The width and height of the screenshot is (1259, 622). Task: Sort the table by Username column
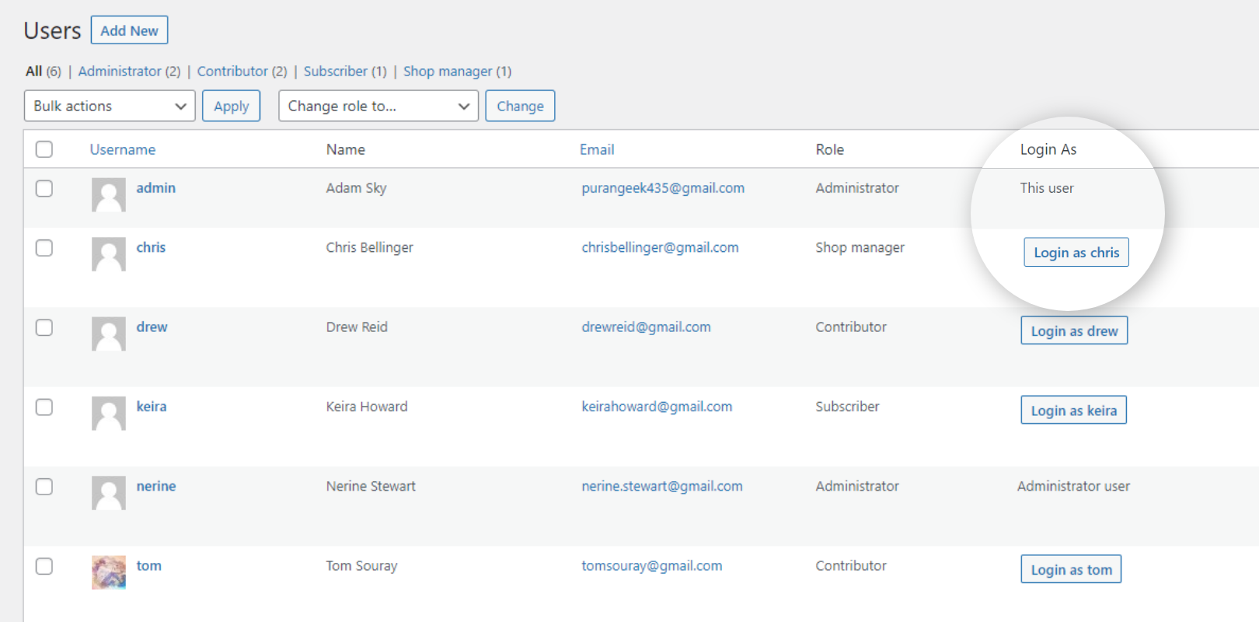point(123,149)
